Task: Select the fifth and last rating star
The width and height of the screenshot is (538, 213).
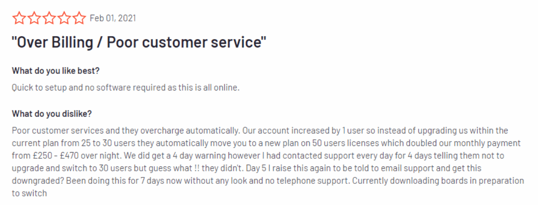Action: 80,18
